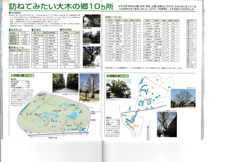Click the 1048本 cell in the summary table
Screen dimensions: 230x162
(24, 41)
